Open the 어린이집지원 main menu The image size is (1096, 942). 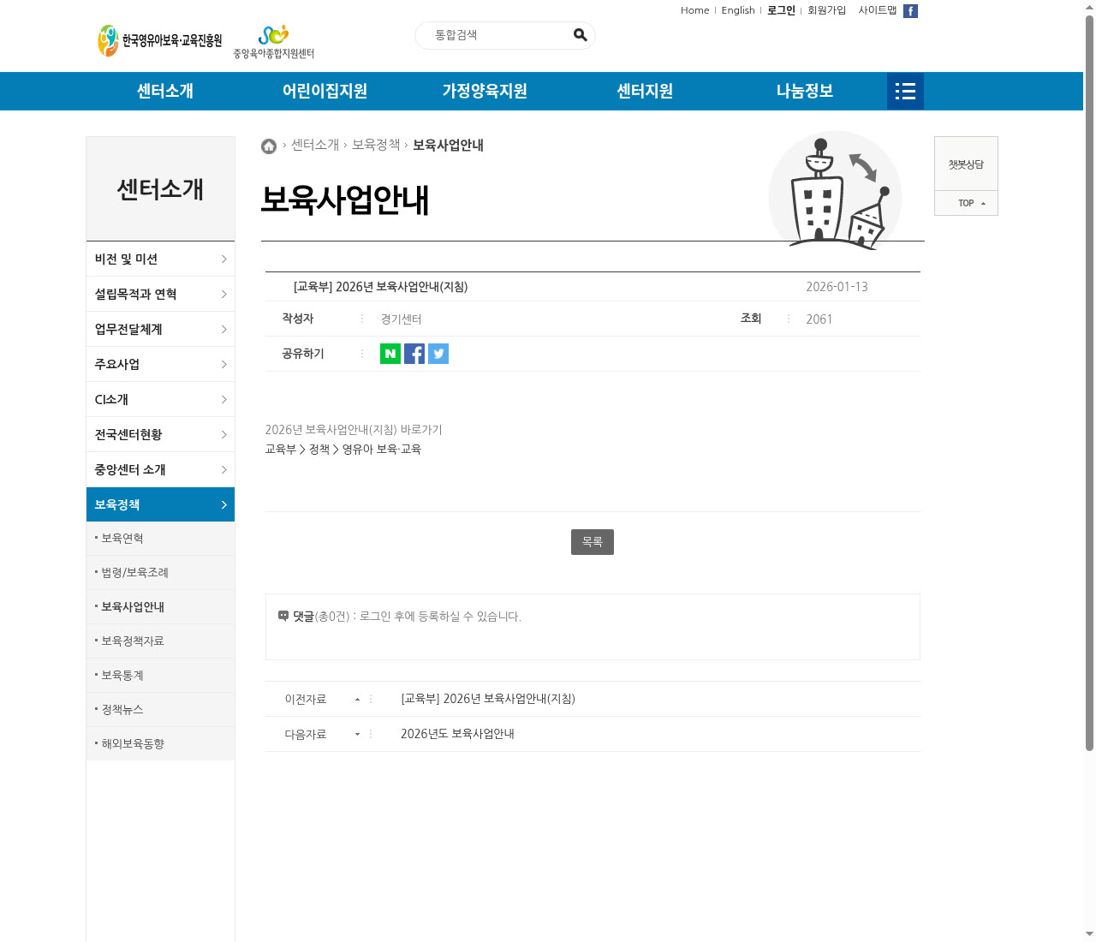tap(325, 91)
